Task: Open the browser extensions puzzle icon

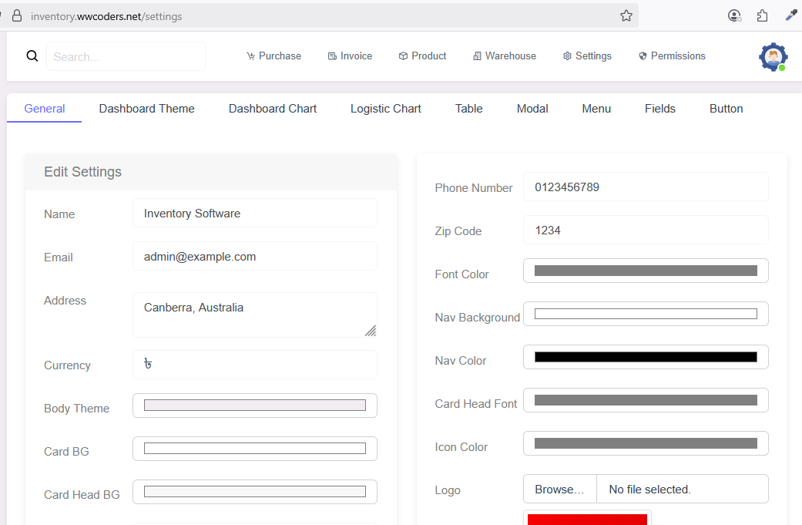Action: tap(762, 16)
